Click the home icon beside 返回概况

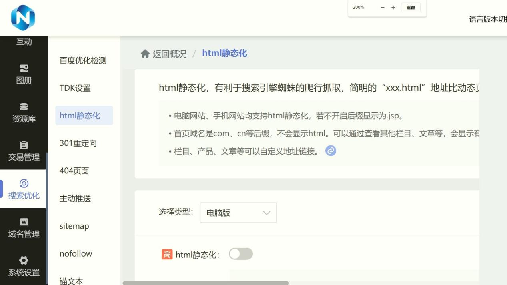click(x=145, y=54)
